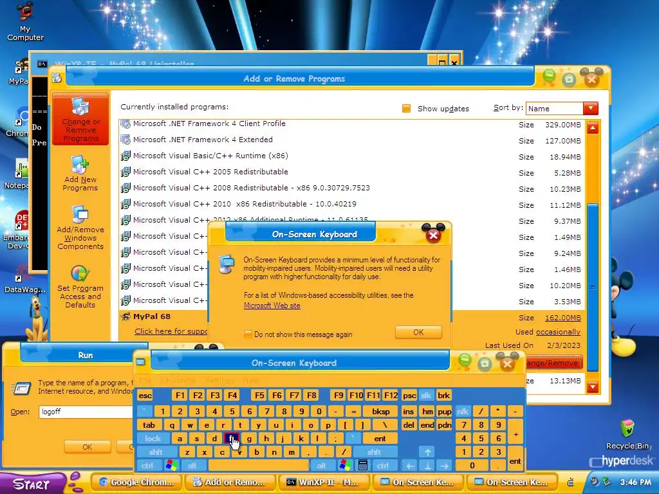Toggle the Show updates checkbox
Image resolution: width=659 pixels, height=494 pixels.
pos(407,108)
